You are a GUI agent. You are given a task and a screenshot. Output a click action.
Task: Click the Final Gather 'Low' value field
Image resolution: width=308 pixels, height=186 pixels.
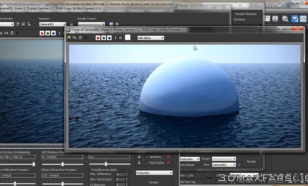pos(109,157)
